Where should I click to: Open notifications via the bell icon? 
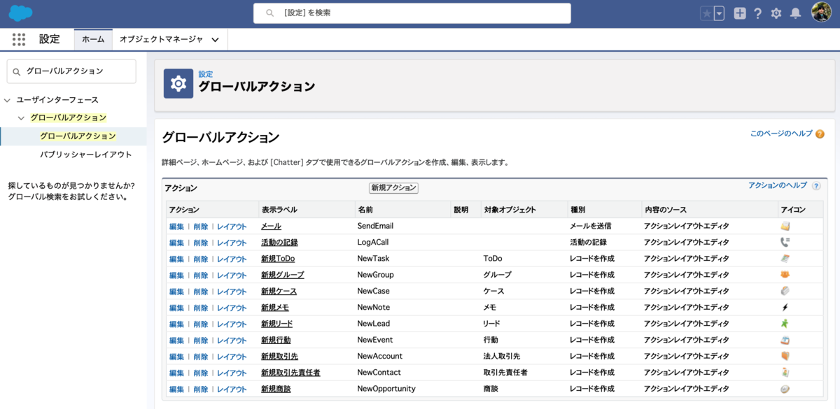[x=794, y=12]
